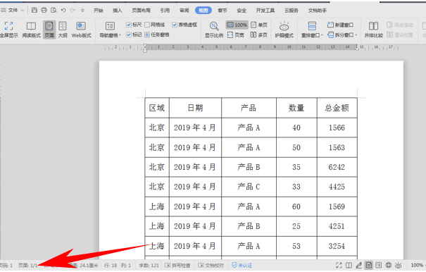Switch to outline view (大纲)
Viewport: 426px width, 272px height.
(63, 30)
